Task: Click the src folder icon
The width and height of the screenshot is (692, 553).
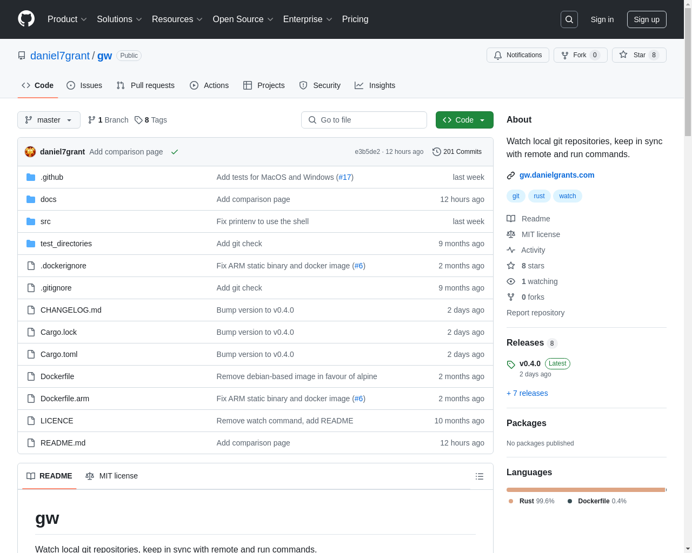Action: tap(31, 221)
